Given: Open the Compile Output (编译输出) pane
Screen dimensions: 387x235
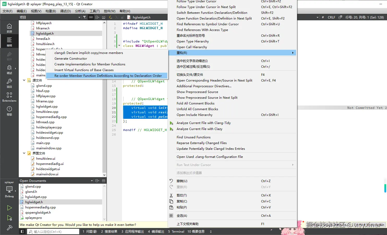Looking at the screenshot, I should (x=156, y=231).
